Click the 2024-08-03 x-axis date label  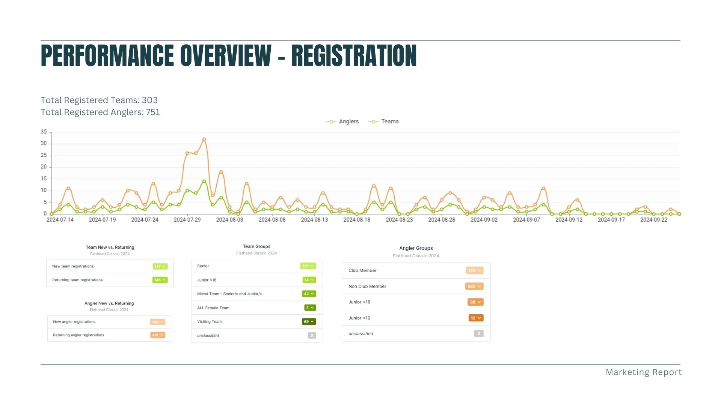pos(229,220)
